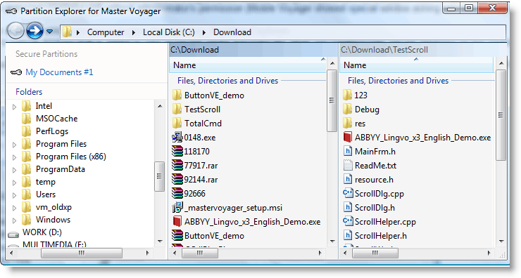Click ABBYY Lingvo red icon in Download pane

tap(177, 221)
